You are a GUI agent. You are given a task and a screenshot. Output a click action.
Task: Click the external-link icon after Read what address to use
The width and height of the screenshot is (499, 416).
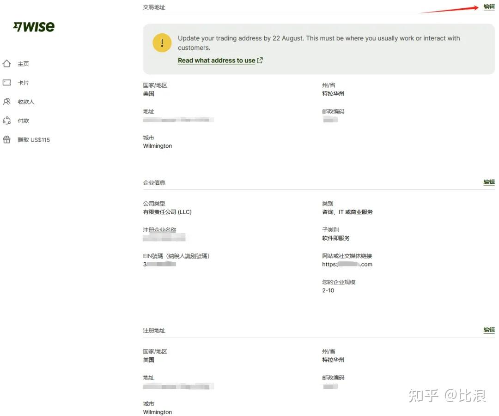[x=260, y=60]
